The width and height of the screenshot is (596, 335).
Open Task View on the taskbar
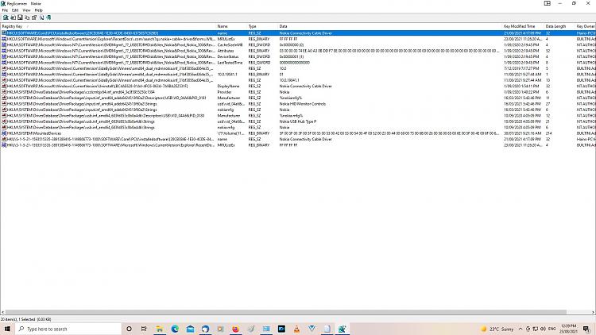(x=144, y=329)
